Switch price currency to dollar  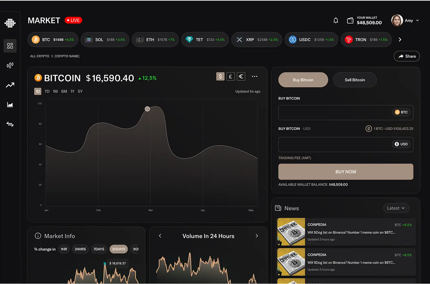[221, 76]
